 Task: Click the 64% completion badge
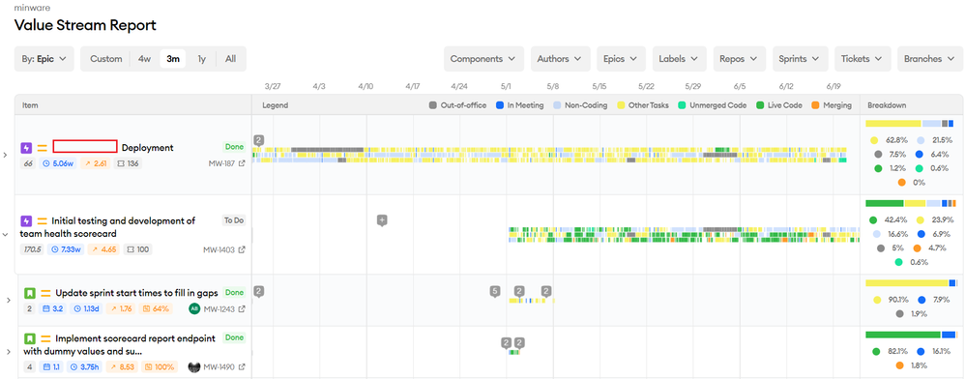157,308
